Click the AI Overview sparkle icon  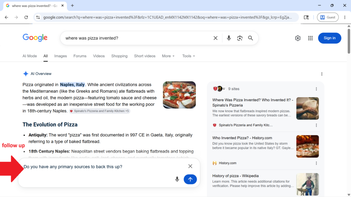[25, 74]
